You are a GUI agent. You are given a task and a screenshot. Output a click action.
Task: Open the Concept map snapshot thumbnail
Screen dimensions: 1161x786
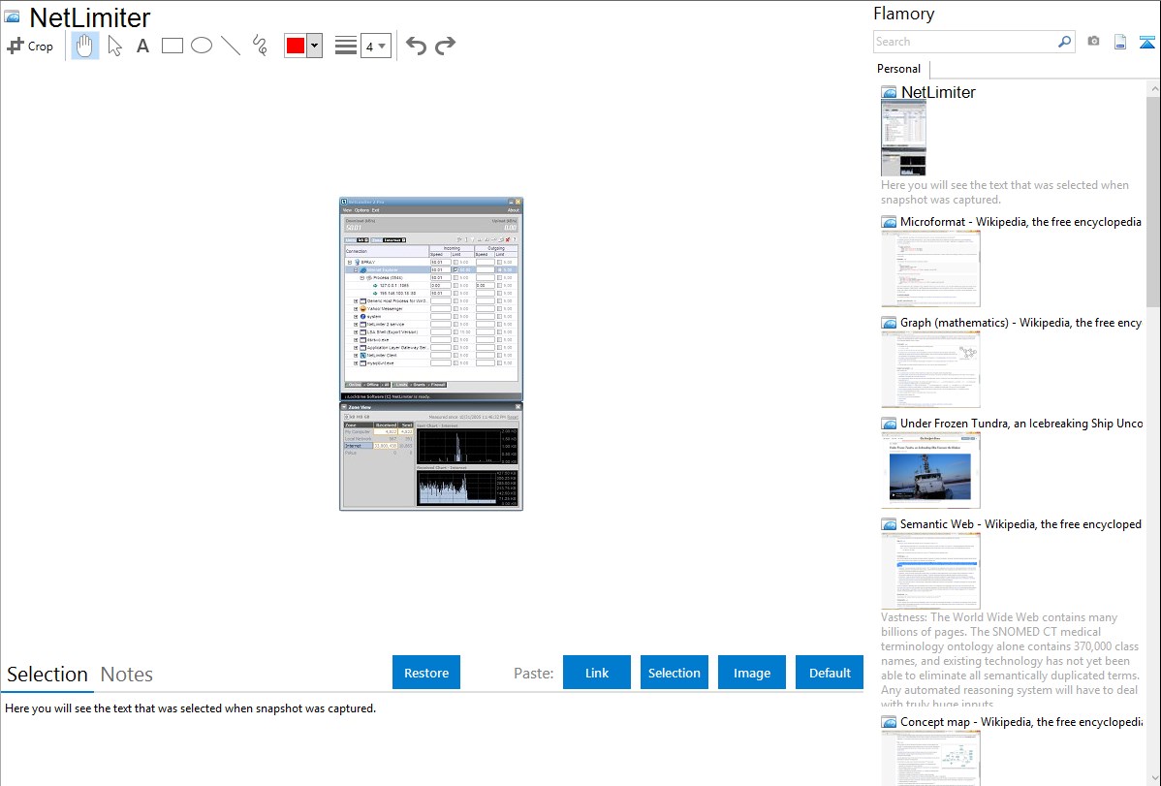coord(930,758)
